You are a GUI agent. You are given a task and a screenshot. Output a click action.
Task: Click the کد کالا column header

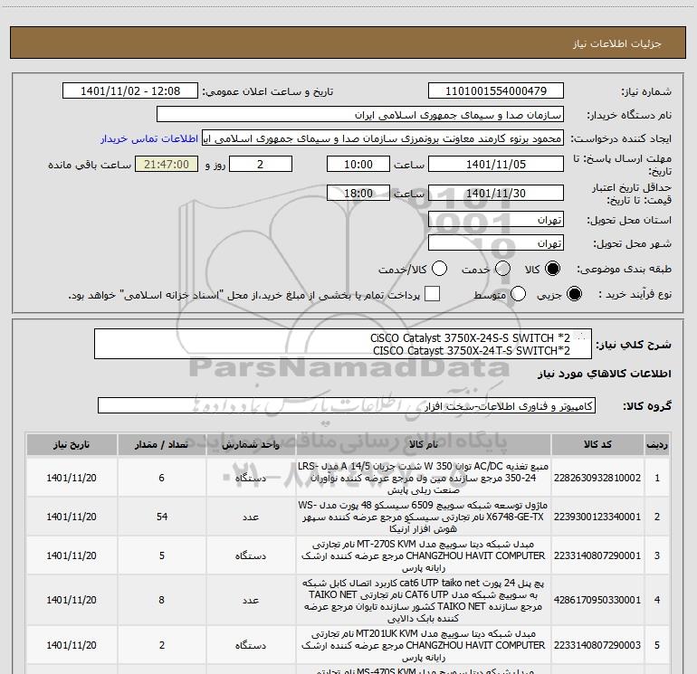coord(597,445)
